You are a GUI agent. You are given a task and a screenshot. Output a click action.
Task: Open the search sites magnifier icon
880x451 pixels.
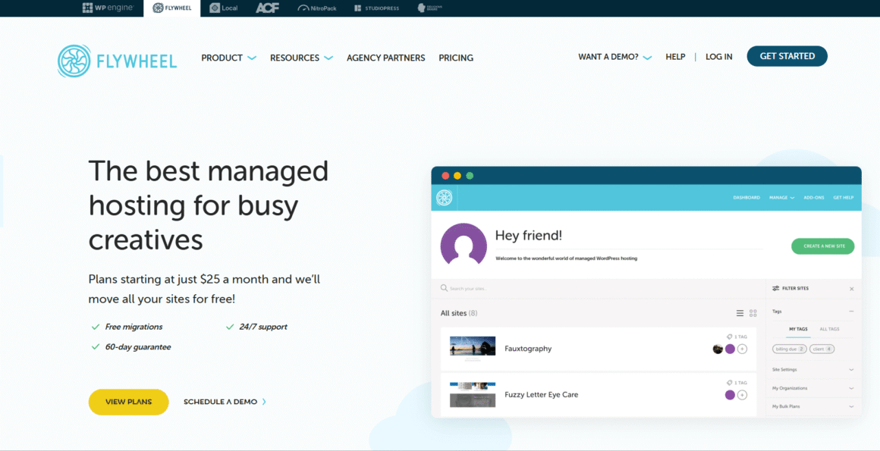442,288
